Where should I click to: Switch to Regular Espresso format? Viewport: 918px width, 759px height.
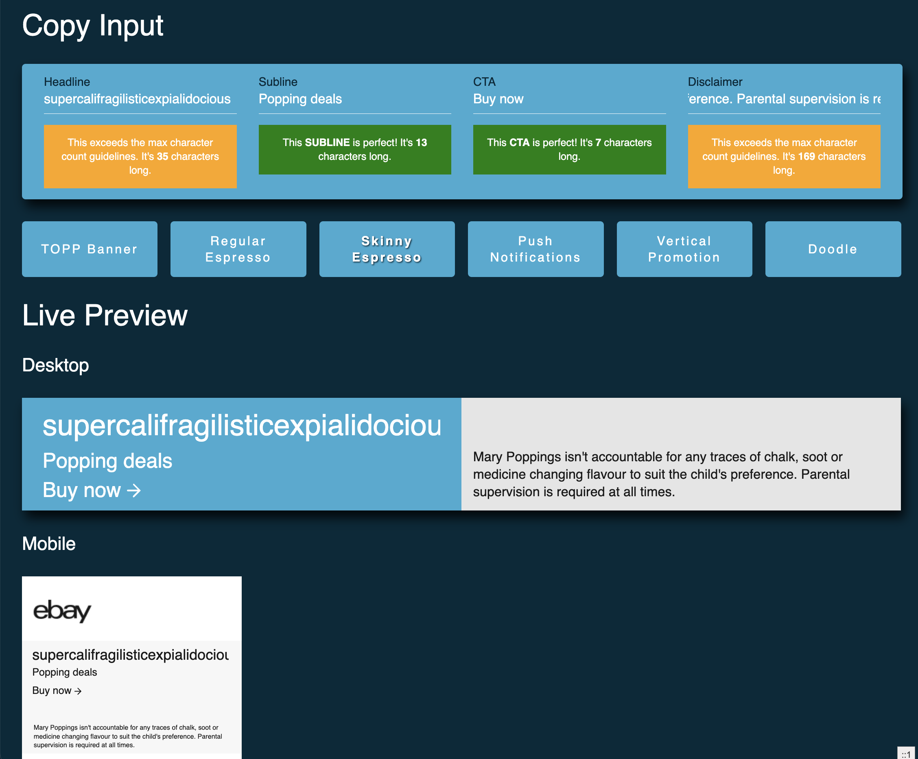238,249
